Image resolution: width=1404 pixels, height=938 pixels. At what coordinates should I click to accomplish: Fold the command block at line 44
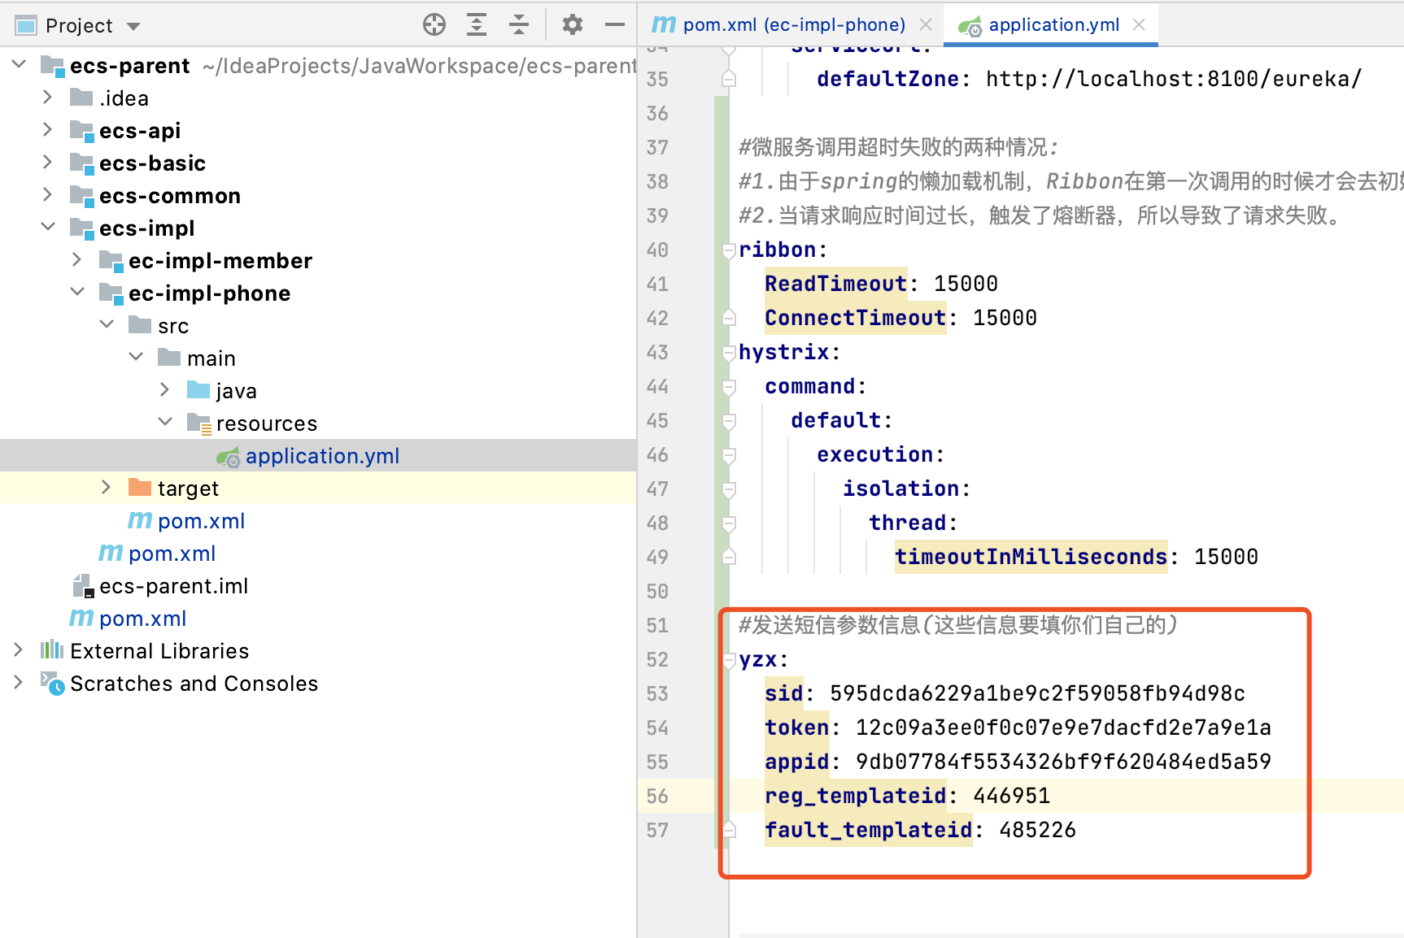pos(729,387)
